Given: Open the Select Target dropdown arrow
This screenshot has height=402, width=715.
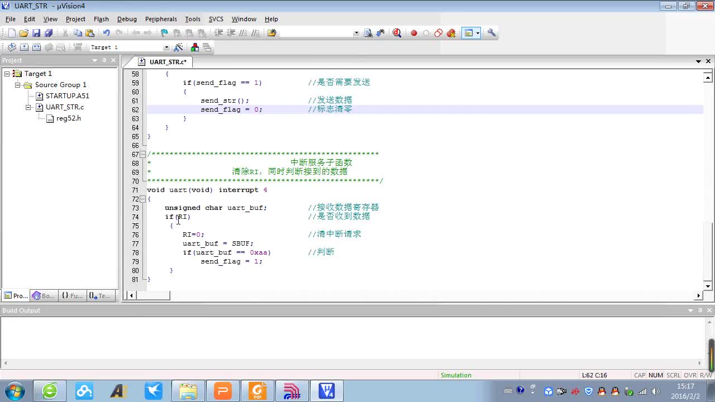Looking at the screenshot, I should pyautogui.click(x=166, y=47).
